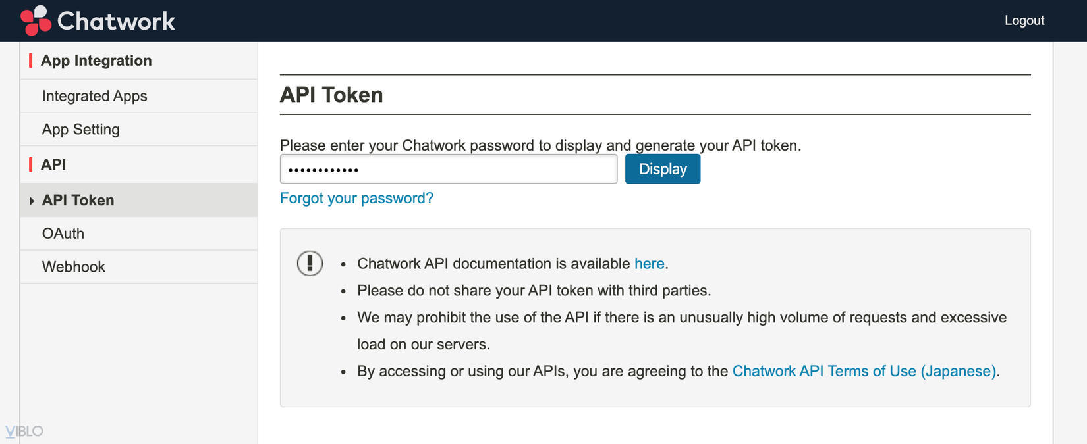Click the exclamation notice icon
Viewport: 1087px width, 444px height.
tap(310, 263)
